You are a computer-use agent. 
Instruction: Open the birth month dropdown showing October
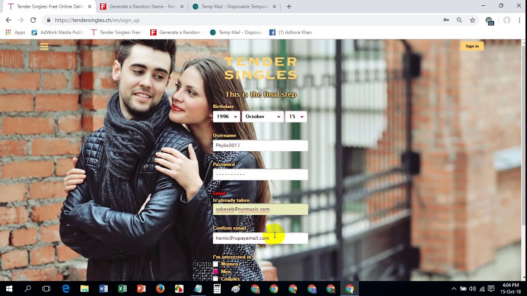pyautogui.click(x=263, y=116)
